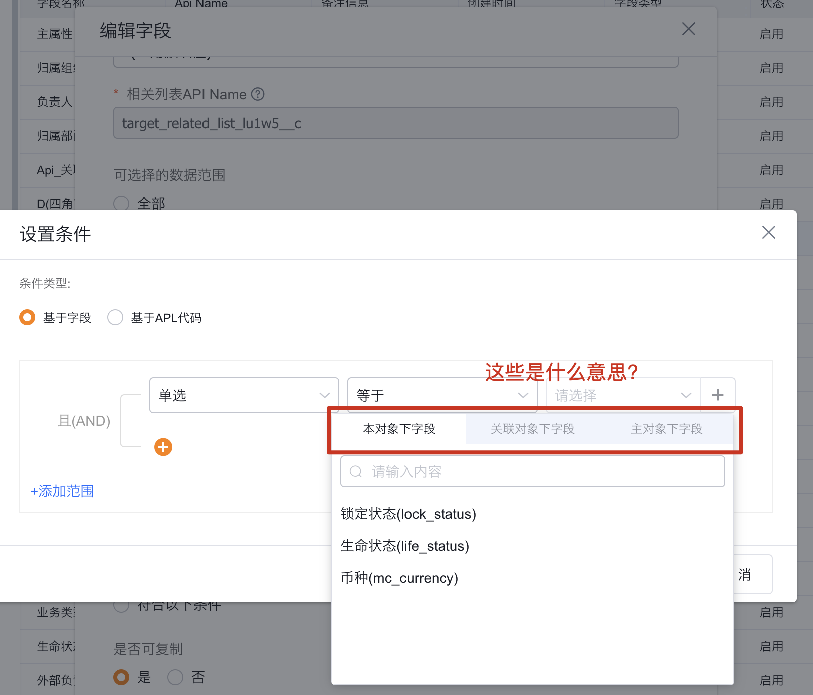Click the target_related_list_lu1w5__c input field
813x695 pixels.
pyautogui.click(x=396, y=123)
